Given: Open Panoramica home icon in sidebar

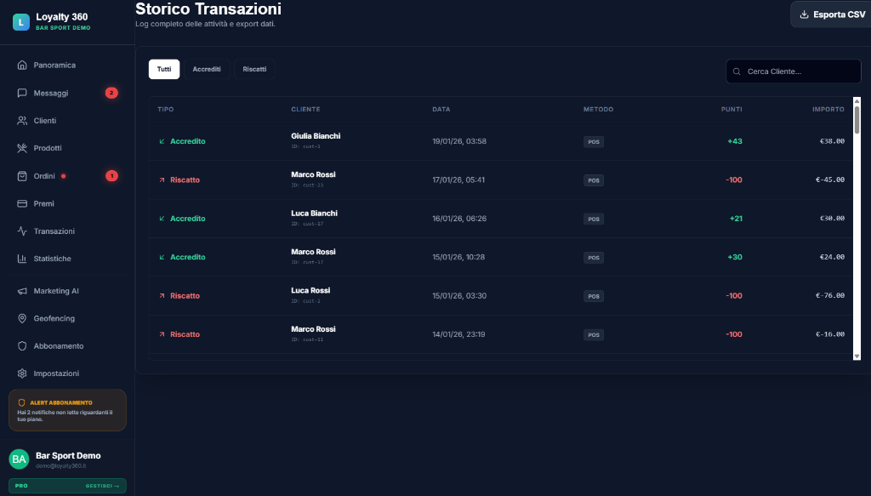Looking at the screenshot, I should click(22, 66).
